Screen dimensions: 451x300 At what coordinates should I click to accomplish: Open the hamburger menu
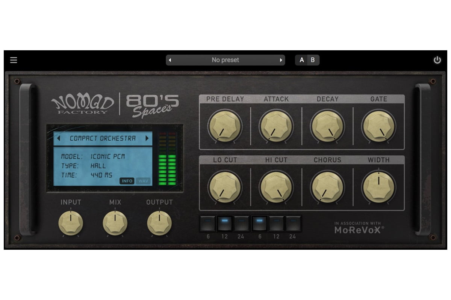[x=14, y=60]
